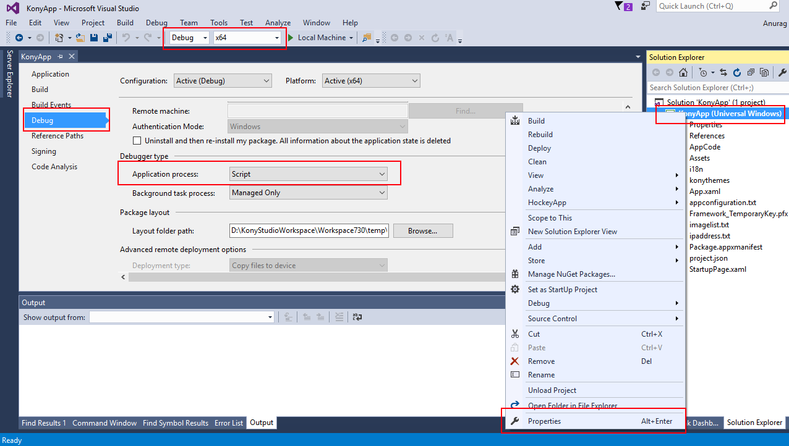Select the Build Events properties page
Image resolution: width=789 pixels, height=446 pixels.
[51, 105]
